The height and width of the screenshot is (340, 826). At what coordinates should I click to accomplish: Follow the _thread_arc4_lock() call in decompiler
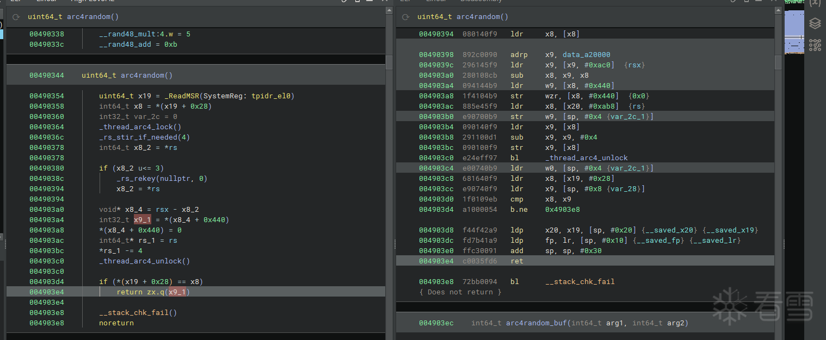140,127
